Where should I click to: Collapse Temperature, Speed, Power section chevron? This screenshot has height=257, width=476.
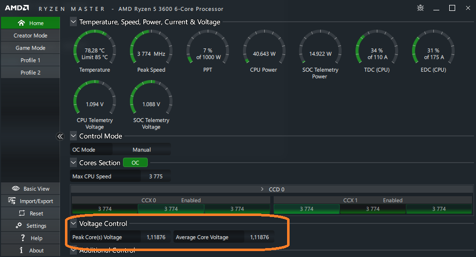click(x=73, y=22)
